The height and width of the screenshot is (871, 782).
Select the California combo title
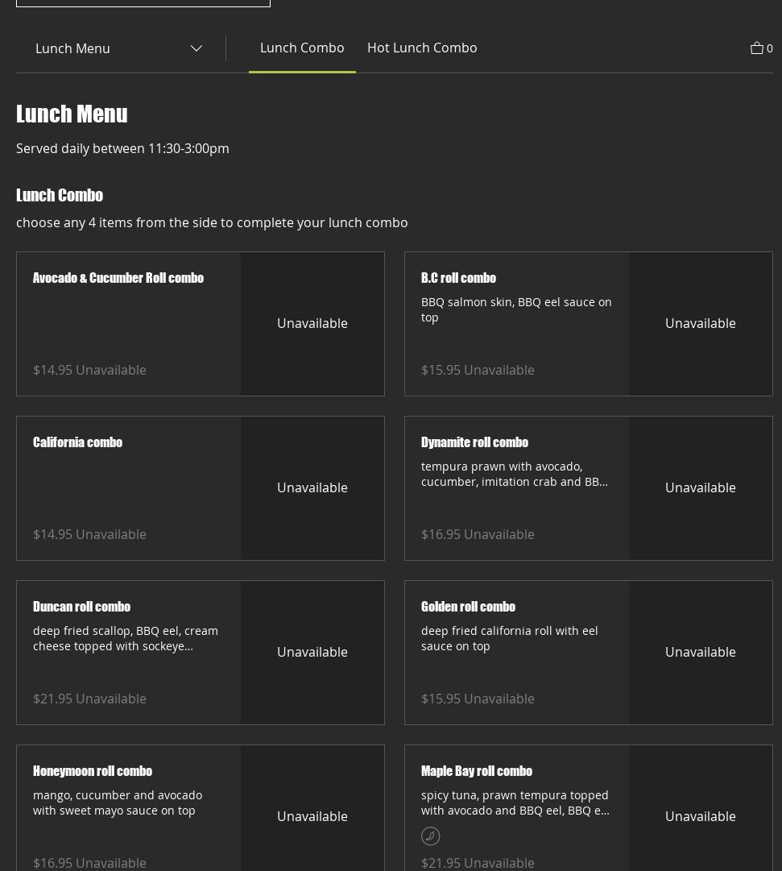coord(77,442)
